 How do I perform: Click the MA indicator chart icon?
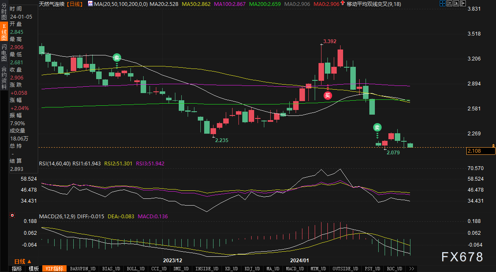pyautogui.click(x=90, y=4)
